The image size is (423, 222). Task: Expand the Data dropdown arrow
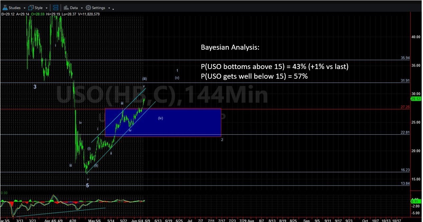click(82, 8)
